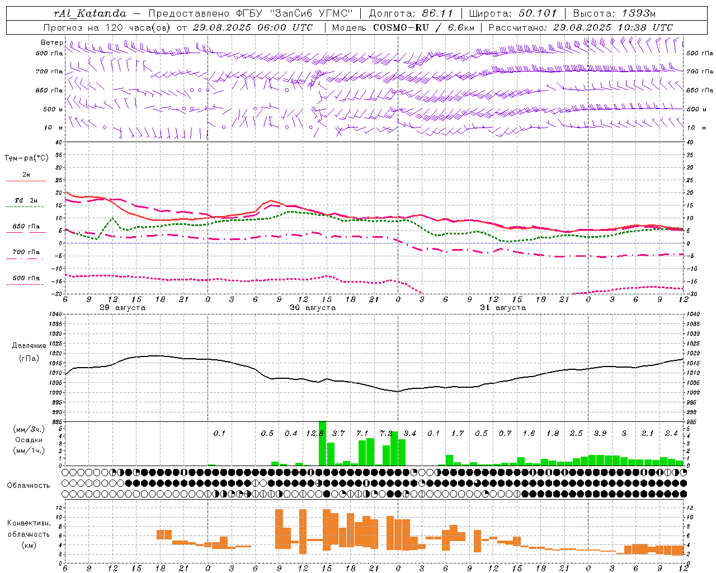Select the 2.5 precipitation value
This screenshot has height=573, width=716.
(576, 434)
